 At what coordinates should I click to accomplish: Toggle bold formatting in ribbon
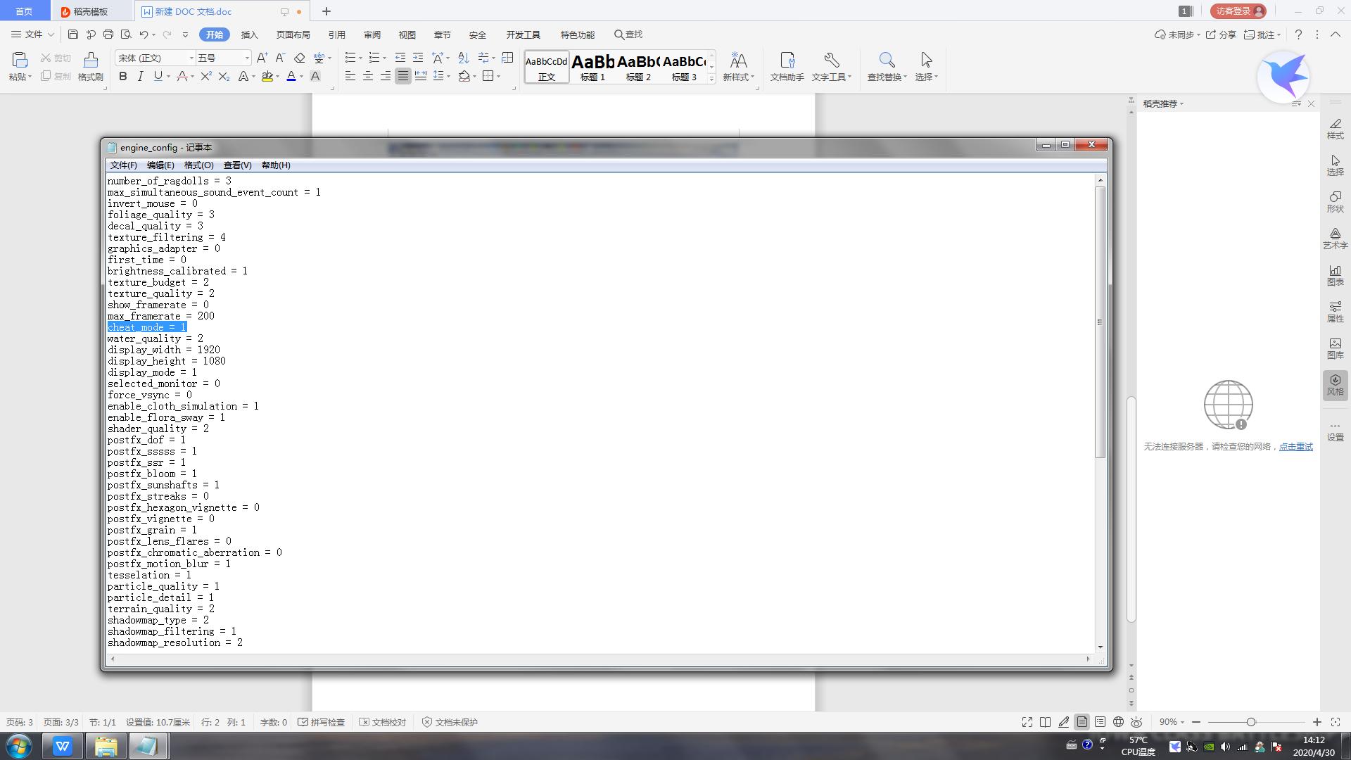[x=123, y=76]
